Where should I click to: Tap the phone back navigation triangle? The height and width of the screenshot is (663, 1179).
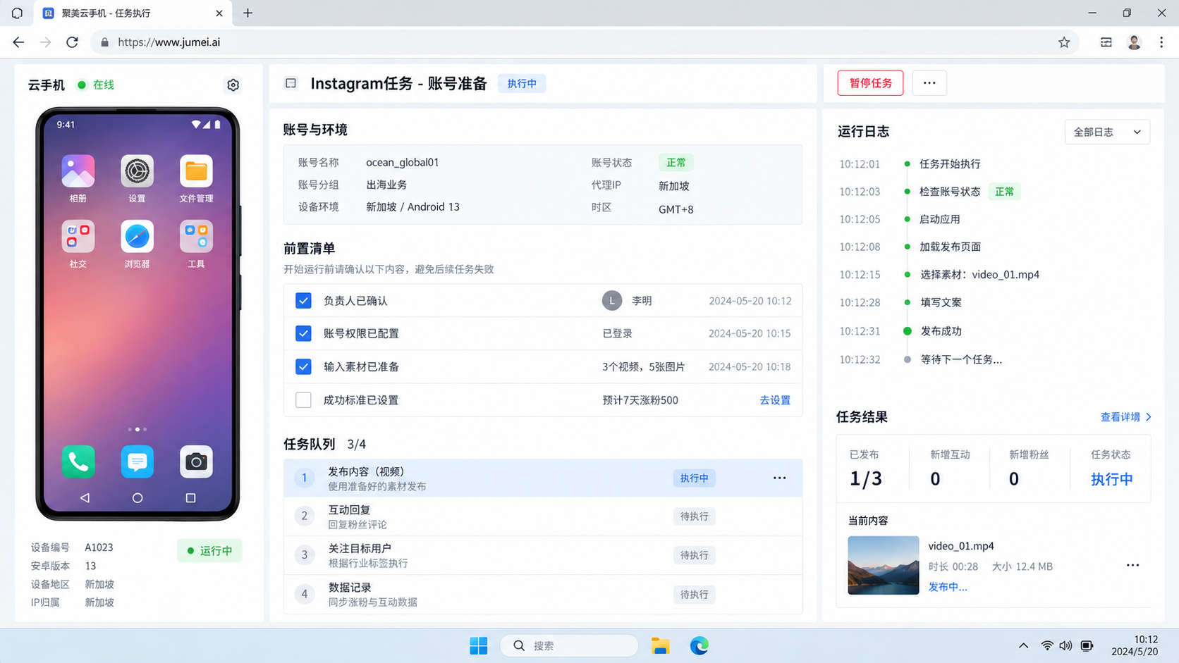(x=85, y=497)
